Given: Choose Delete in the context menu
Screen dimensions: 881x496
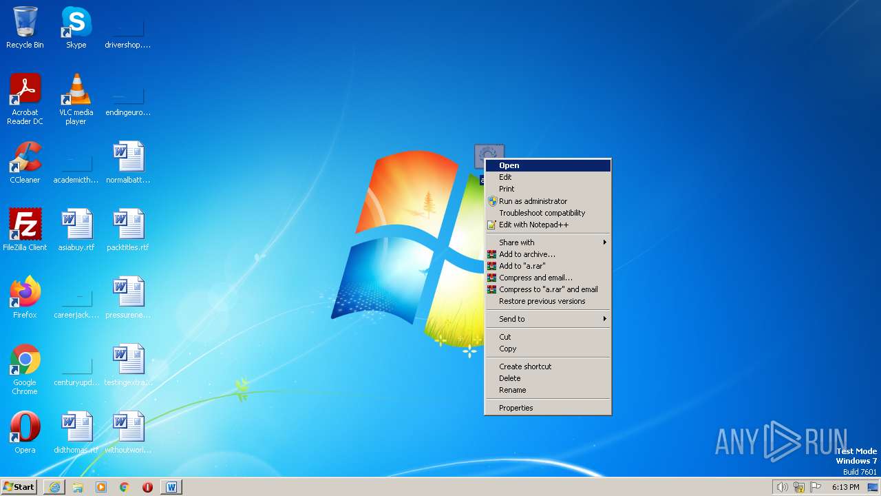Looking at the screenshot, I should tap(548, 378).
